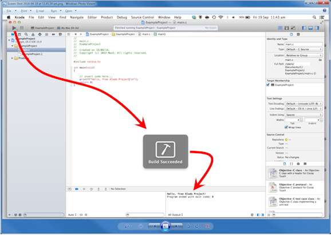Open the Test navigator diamond icon
The image size is (331, 235).
[40, 34]
